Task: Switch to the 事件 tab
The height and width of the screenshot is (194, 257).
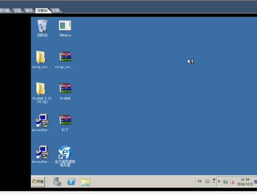Action: [29, 11]
